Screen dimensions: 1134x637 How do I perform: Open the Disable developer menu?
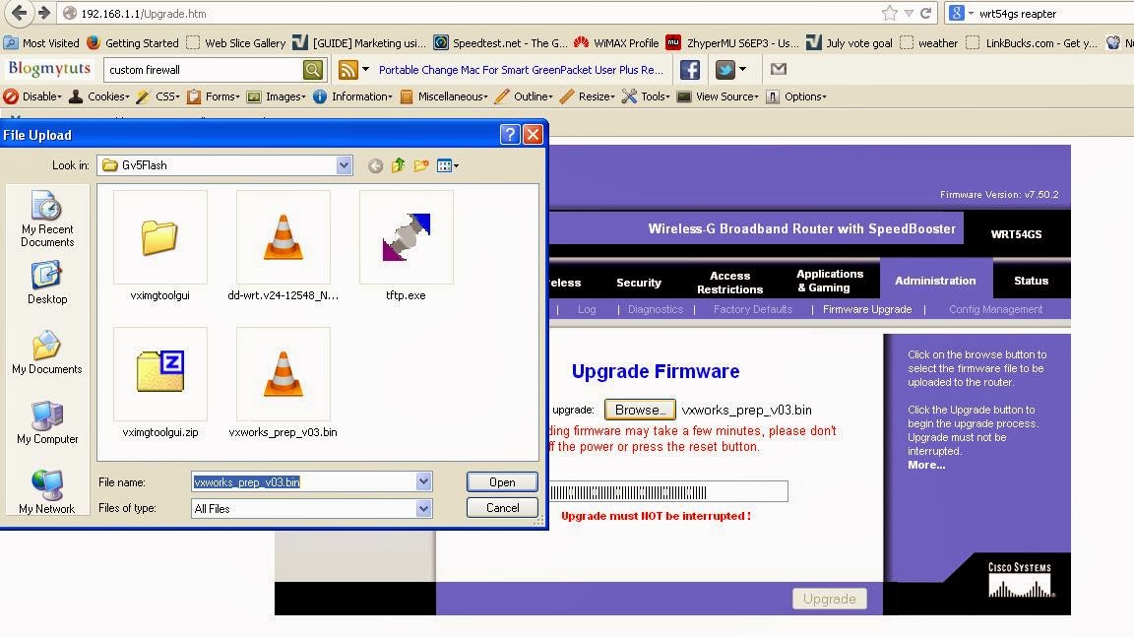coord(32,96)
